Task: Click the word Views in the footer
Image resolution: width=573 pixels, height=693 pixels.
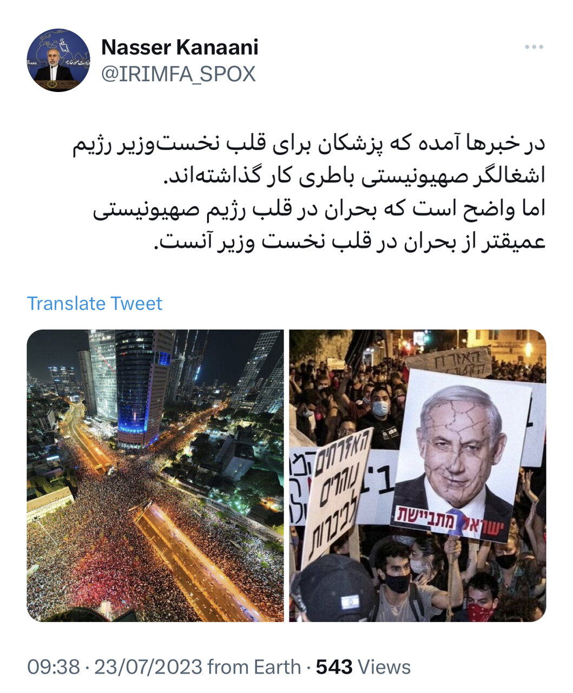Action: [384, 667]
